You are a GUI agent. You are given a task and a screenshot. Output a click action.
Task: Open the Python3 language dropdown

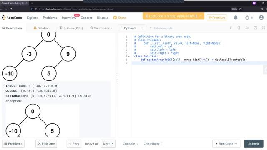[132, 28]
